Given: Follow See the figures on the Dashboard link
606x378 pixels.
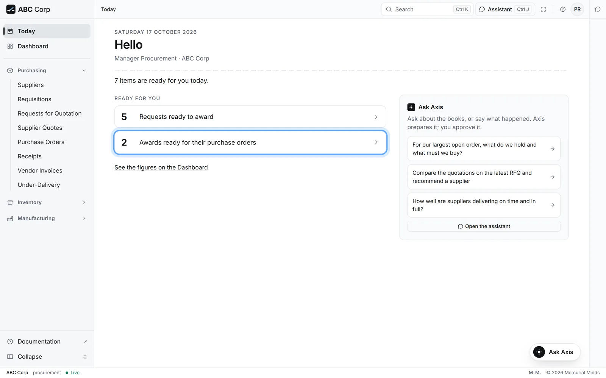Looking at the screenshot, I should (x=161, y=167).
